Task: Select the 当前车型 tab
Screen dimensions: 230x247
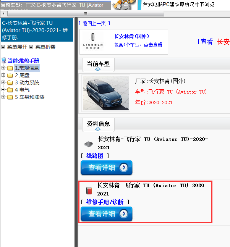Action: 98,65
